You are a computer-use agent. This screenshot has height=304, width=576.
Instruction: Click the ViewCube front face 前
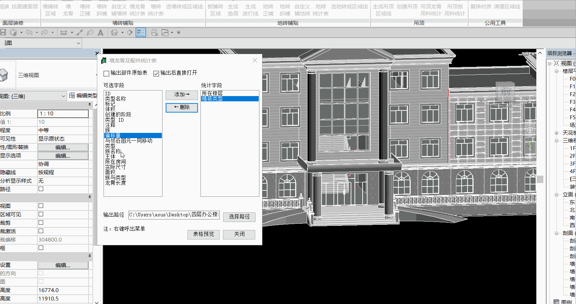pos(505,92)
